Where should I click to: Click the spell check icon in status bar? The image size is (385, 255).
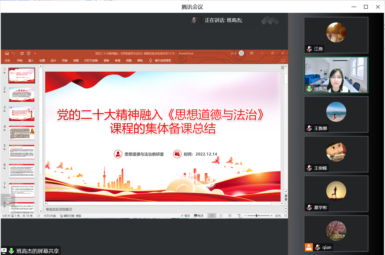coord(38,216)
